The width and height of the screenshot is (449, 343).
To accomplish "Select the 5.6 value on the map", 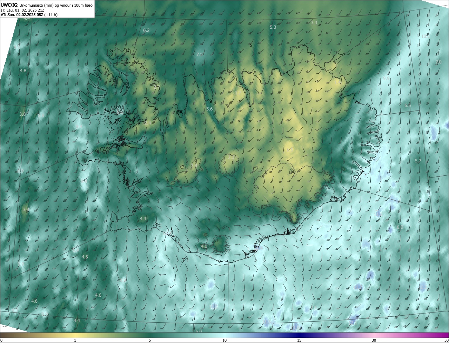I will click(x=209, y=109).
